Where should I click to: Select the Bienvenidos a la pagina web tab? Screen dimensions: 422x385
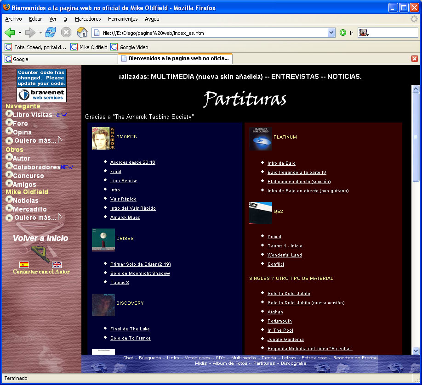pyautogui.click(x=175, y=59)
